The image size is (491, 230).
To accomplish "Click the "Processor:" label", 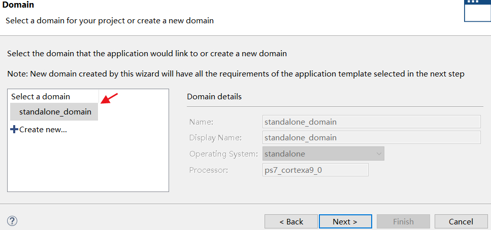I will pos(209,170).
